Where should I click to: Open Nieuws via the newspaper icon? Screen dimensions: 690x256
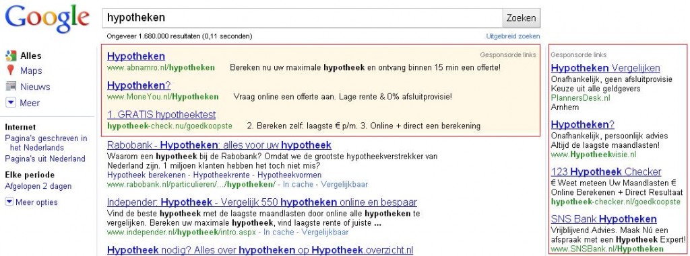(11, 87)
